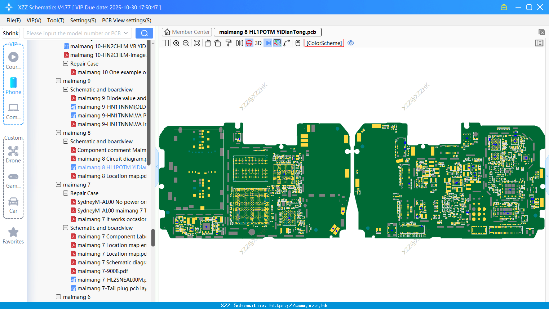549x309 pixels.
Task: Open the right side panel icon
Action: click(539, 43)
